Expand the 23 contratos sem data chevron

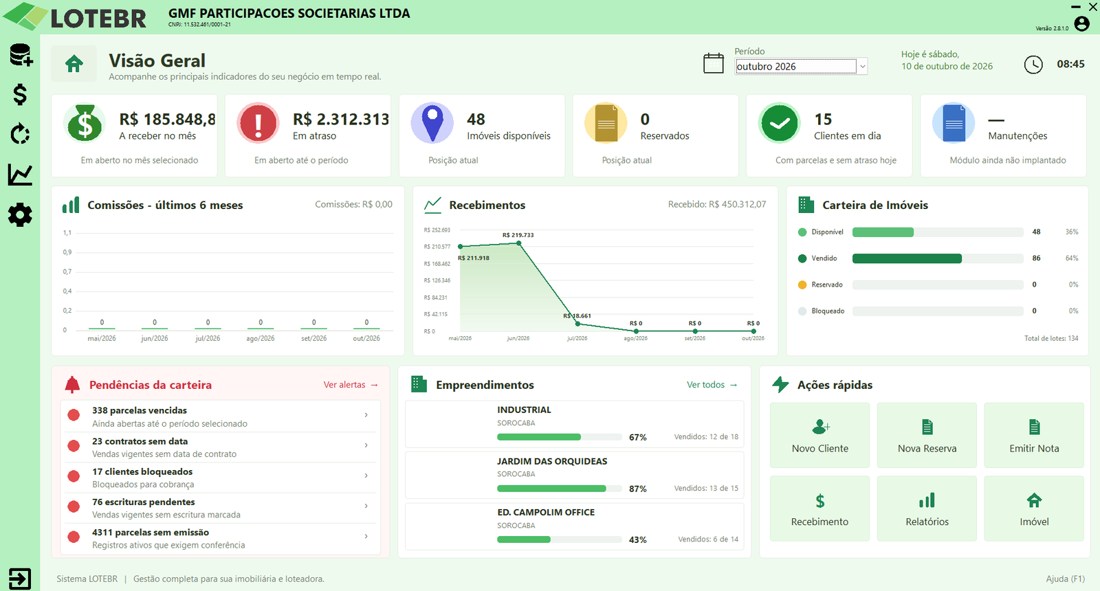pos(366,445)
